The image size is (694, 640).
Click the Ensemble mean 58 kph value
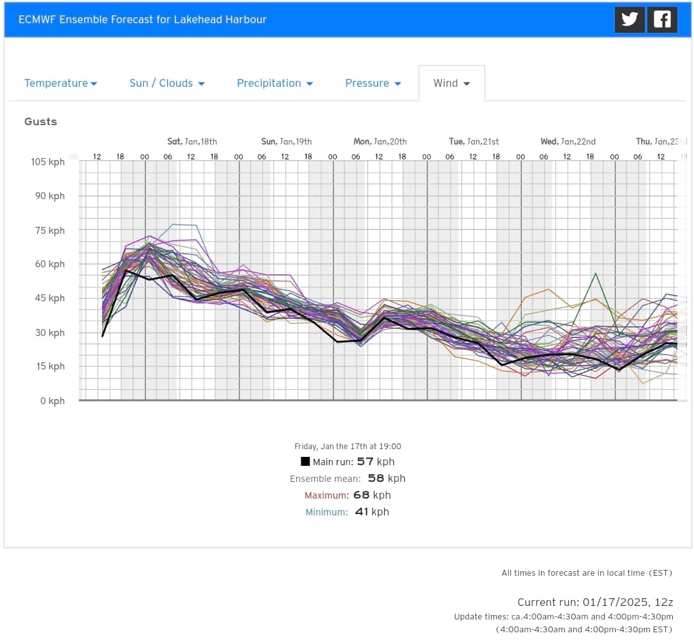(387, 478)
